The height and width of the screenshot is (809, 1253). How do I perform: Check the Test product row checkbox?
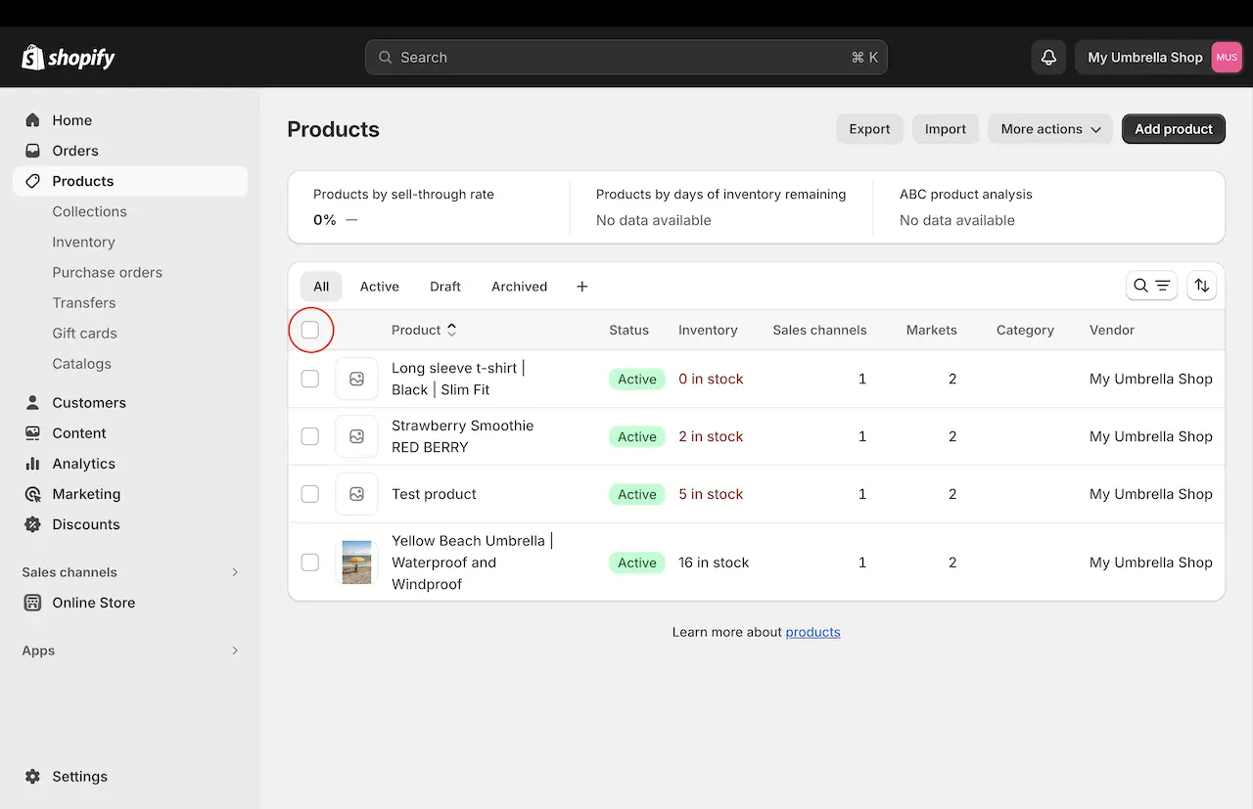tap(310, 494)
